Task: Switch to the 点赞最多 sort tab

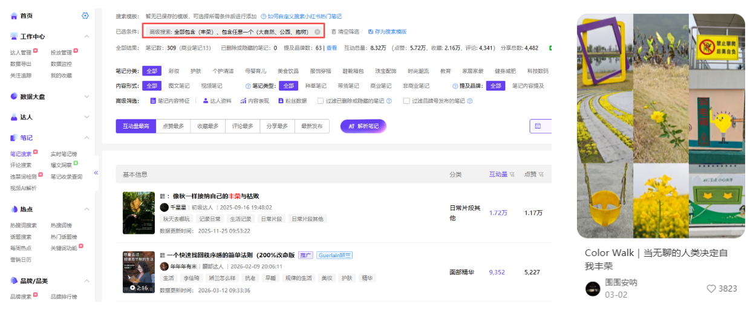Action: tap(174, 126)
